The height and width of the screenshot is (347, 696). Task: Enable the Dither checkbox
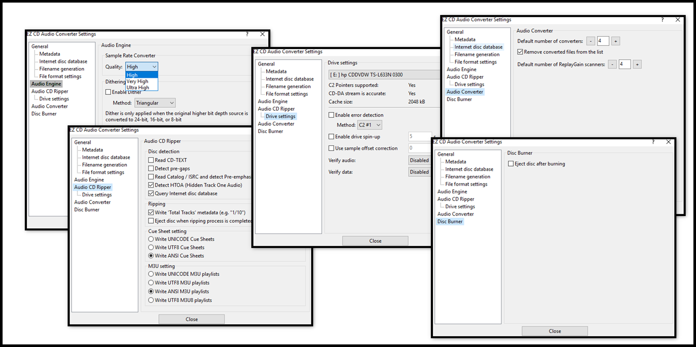(x=108, y=92)
